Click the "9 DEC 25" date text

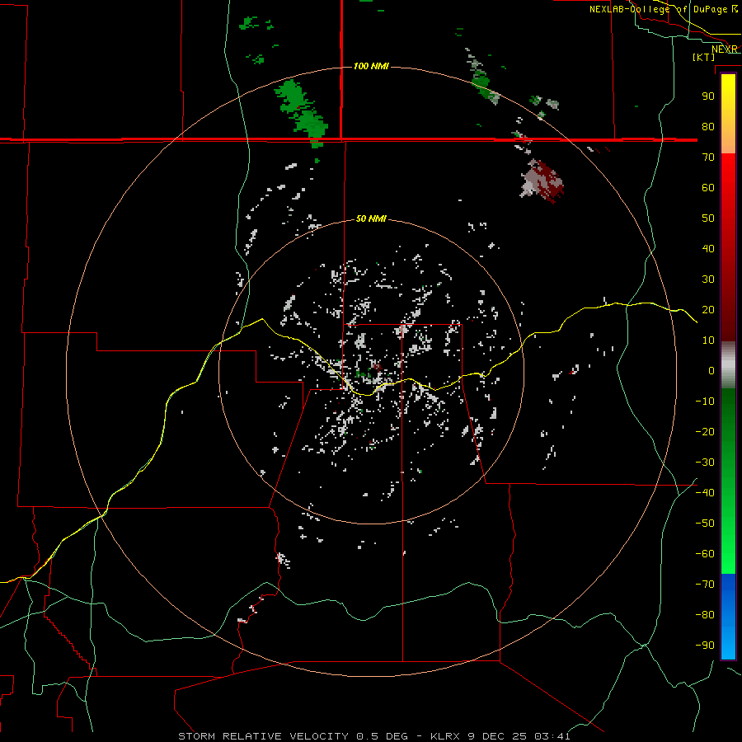(x=497, y=736)
